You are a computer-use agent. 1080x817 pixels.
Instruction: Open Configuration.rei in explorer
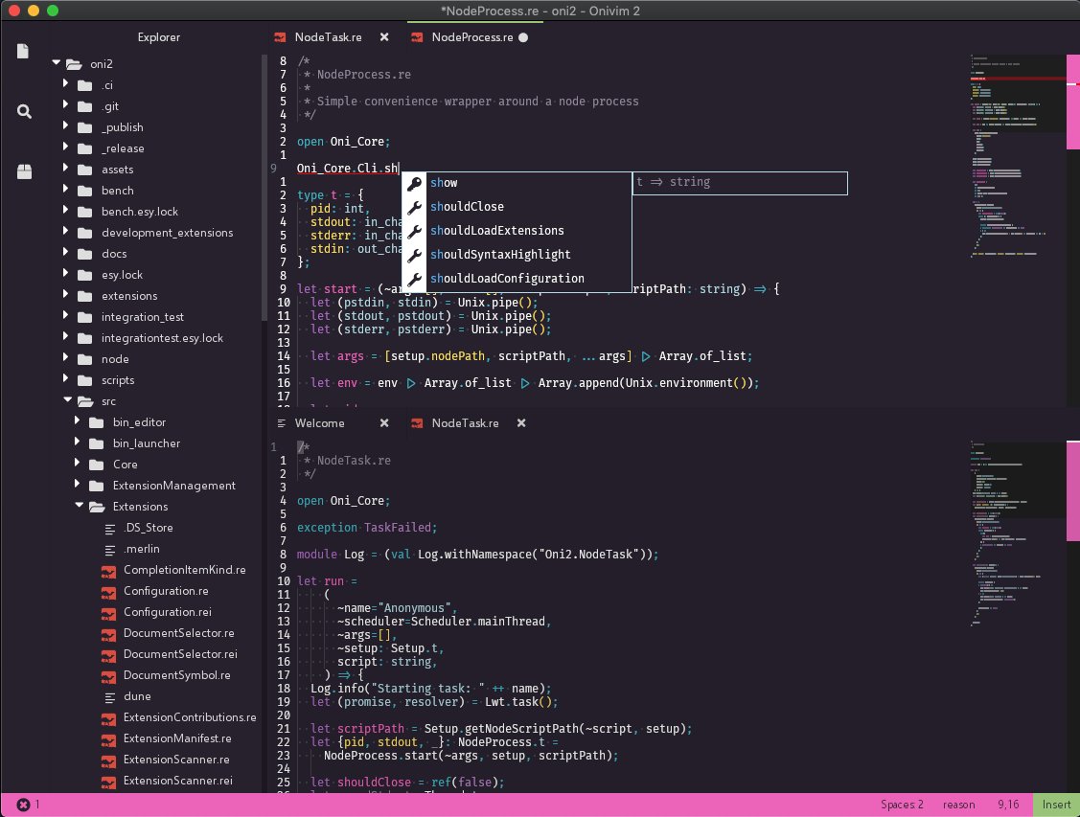pos(168,613)
